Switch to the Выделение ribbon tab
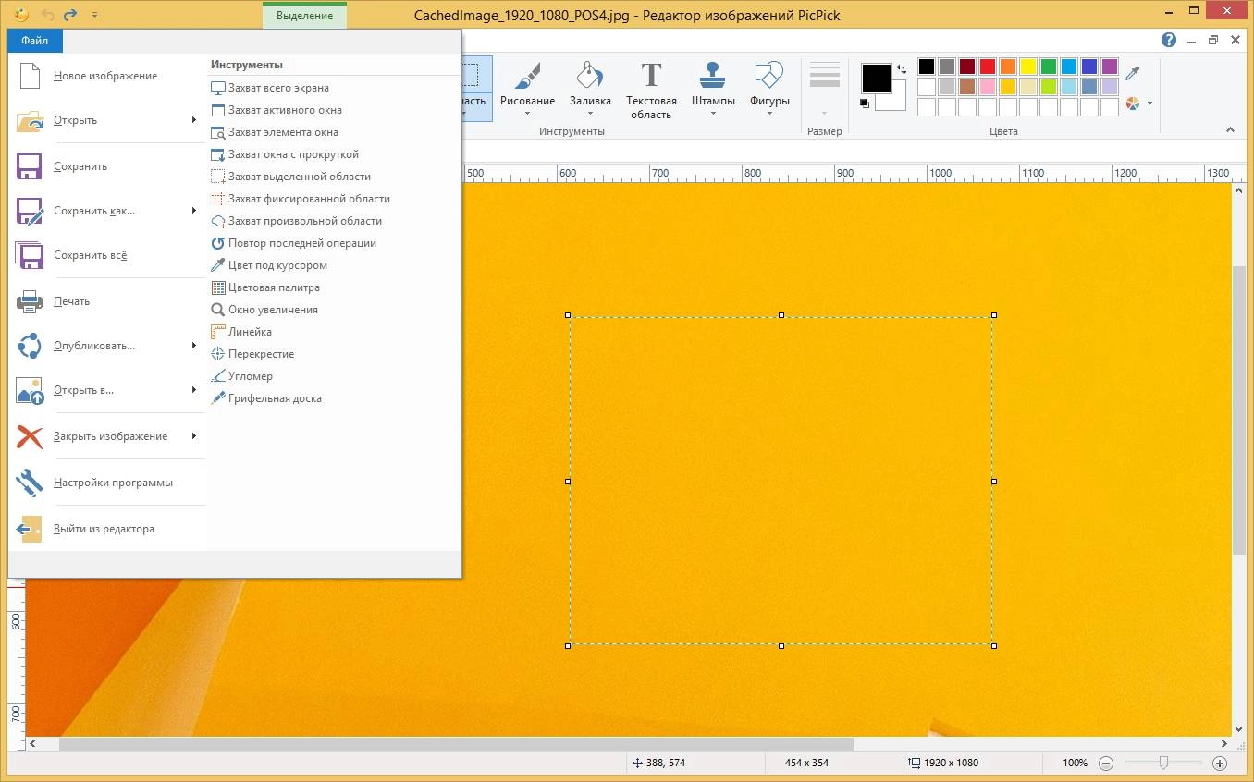This screenshot has height=782, width=1254. [x=304, y=16]
